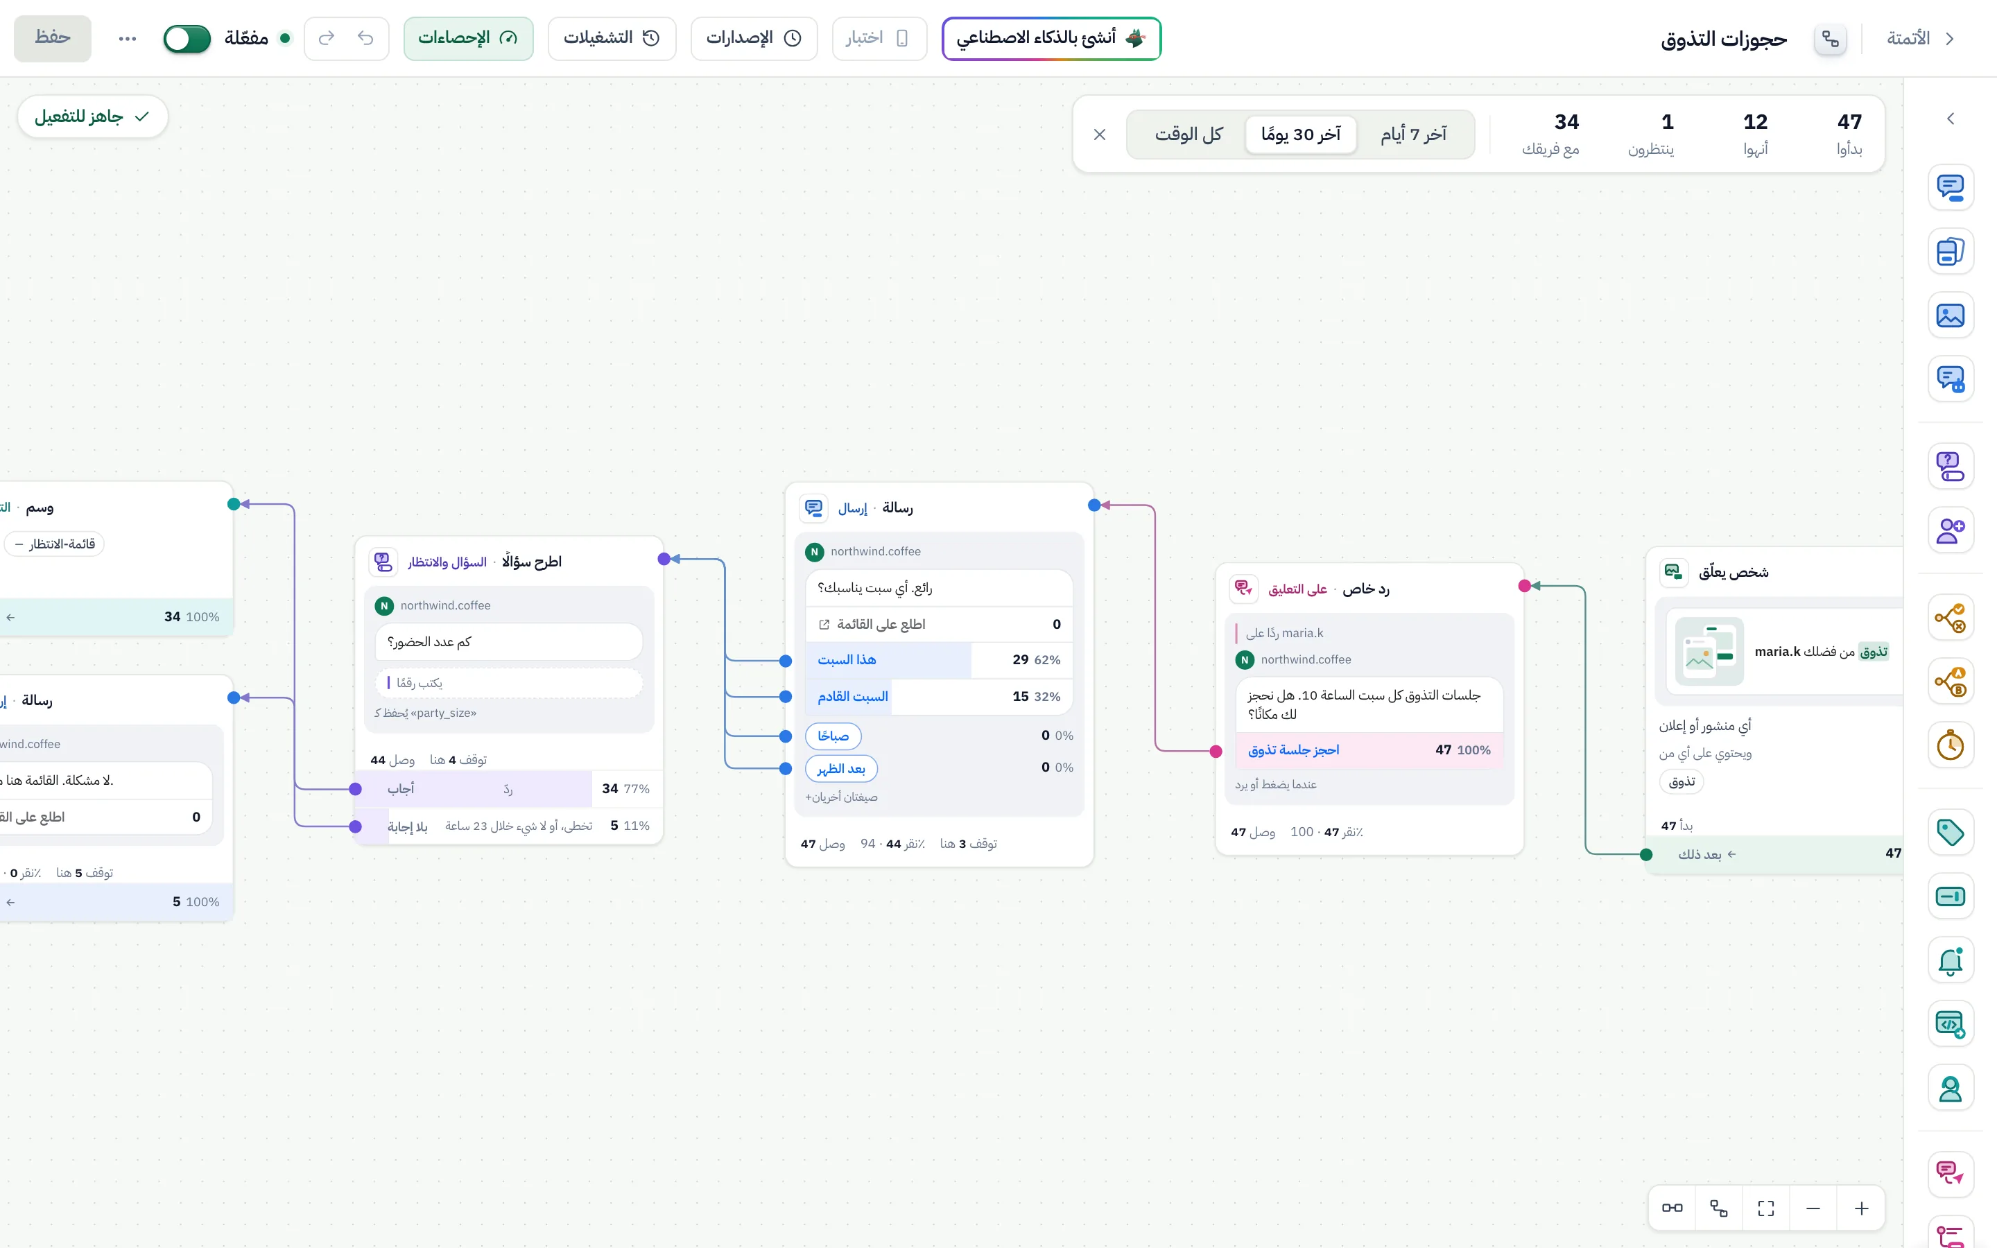Screen dimensions: 1997x1248
Task: Add the code webhook block
Action: tap(1950, 1024)
